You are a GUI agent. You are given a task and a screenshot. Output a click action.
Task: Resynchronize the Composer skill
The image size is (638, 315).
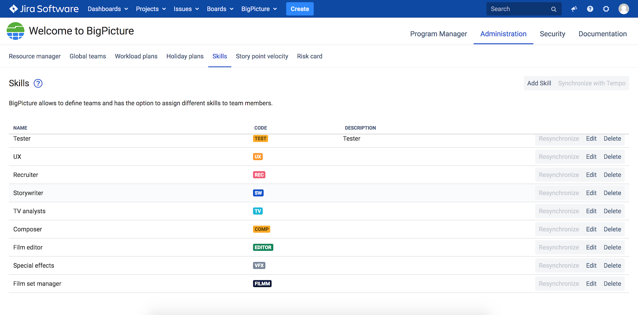coord(559,229)
